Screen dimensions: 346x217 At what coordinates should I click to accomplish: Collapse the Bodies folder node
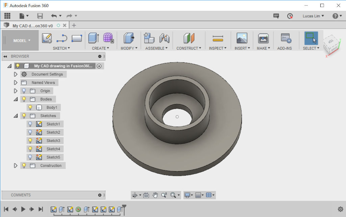click(16, 99)
